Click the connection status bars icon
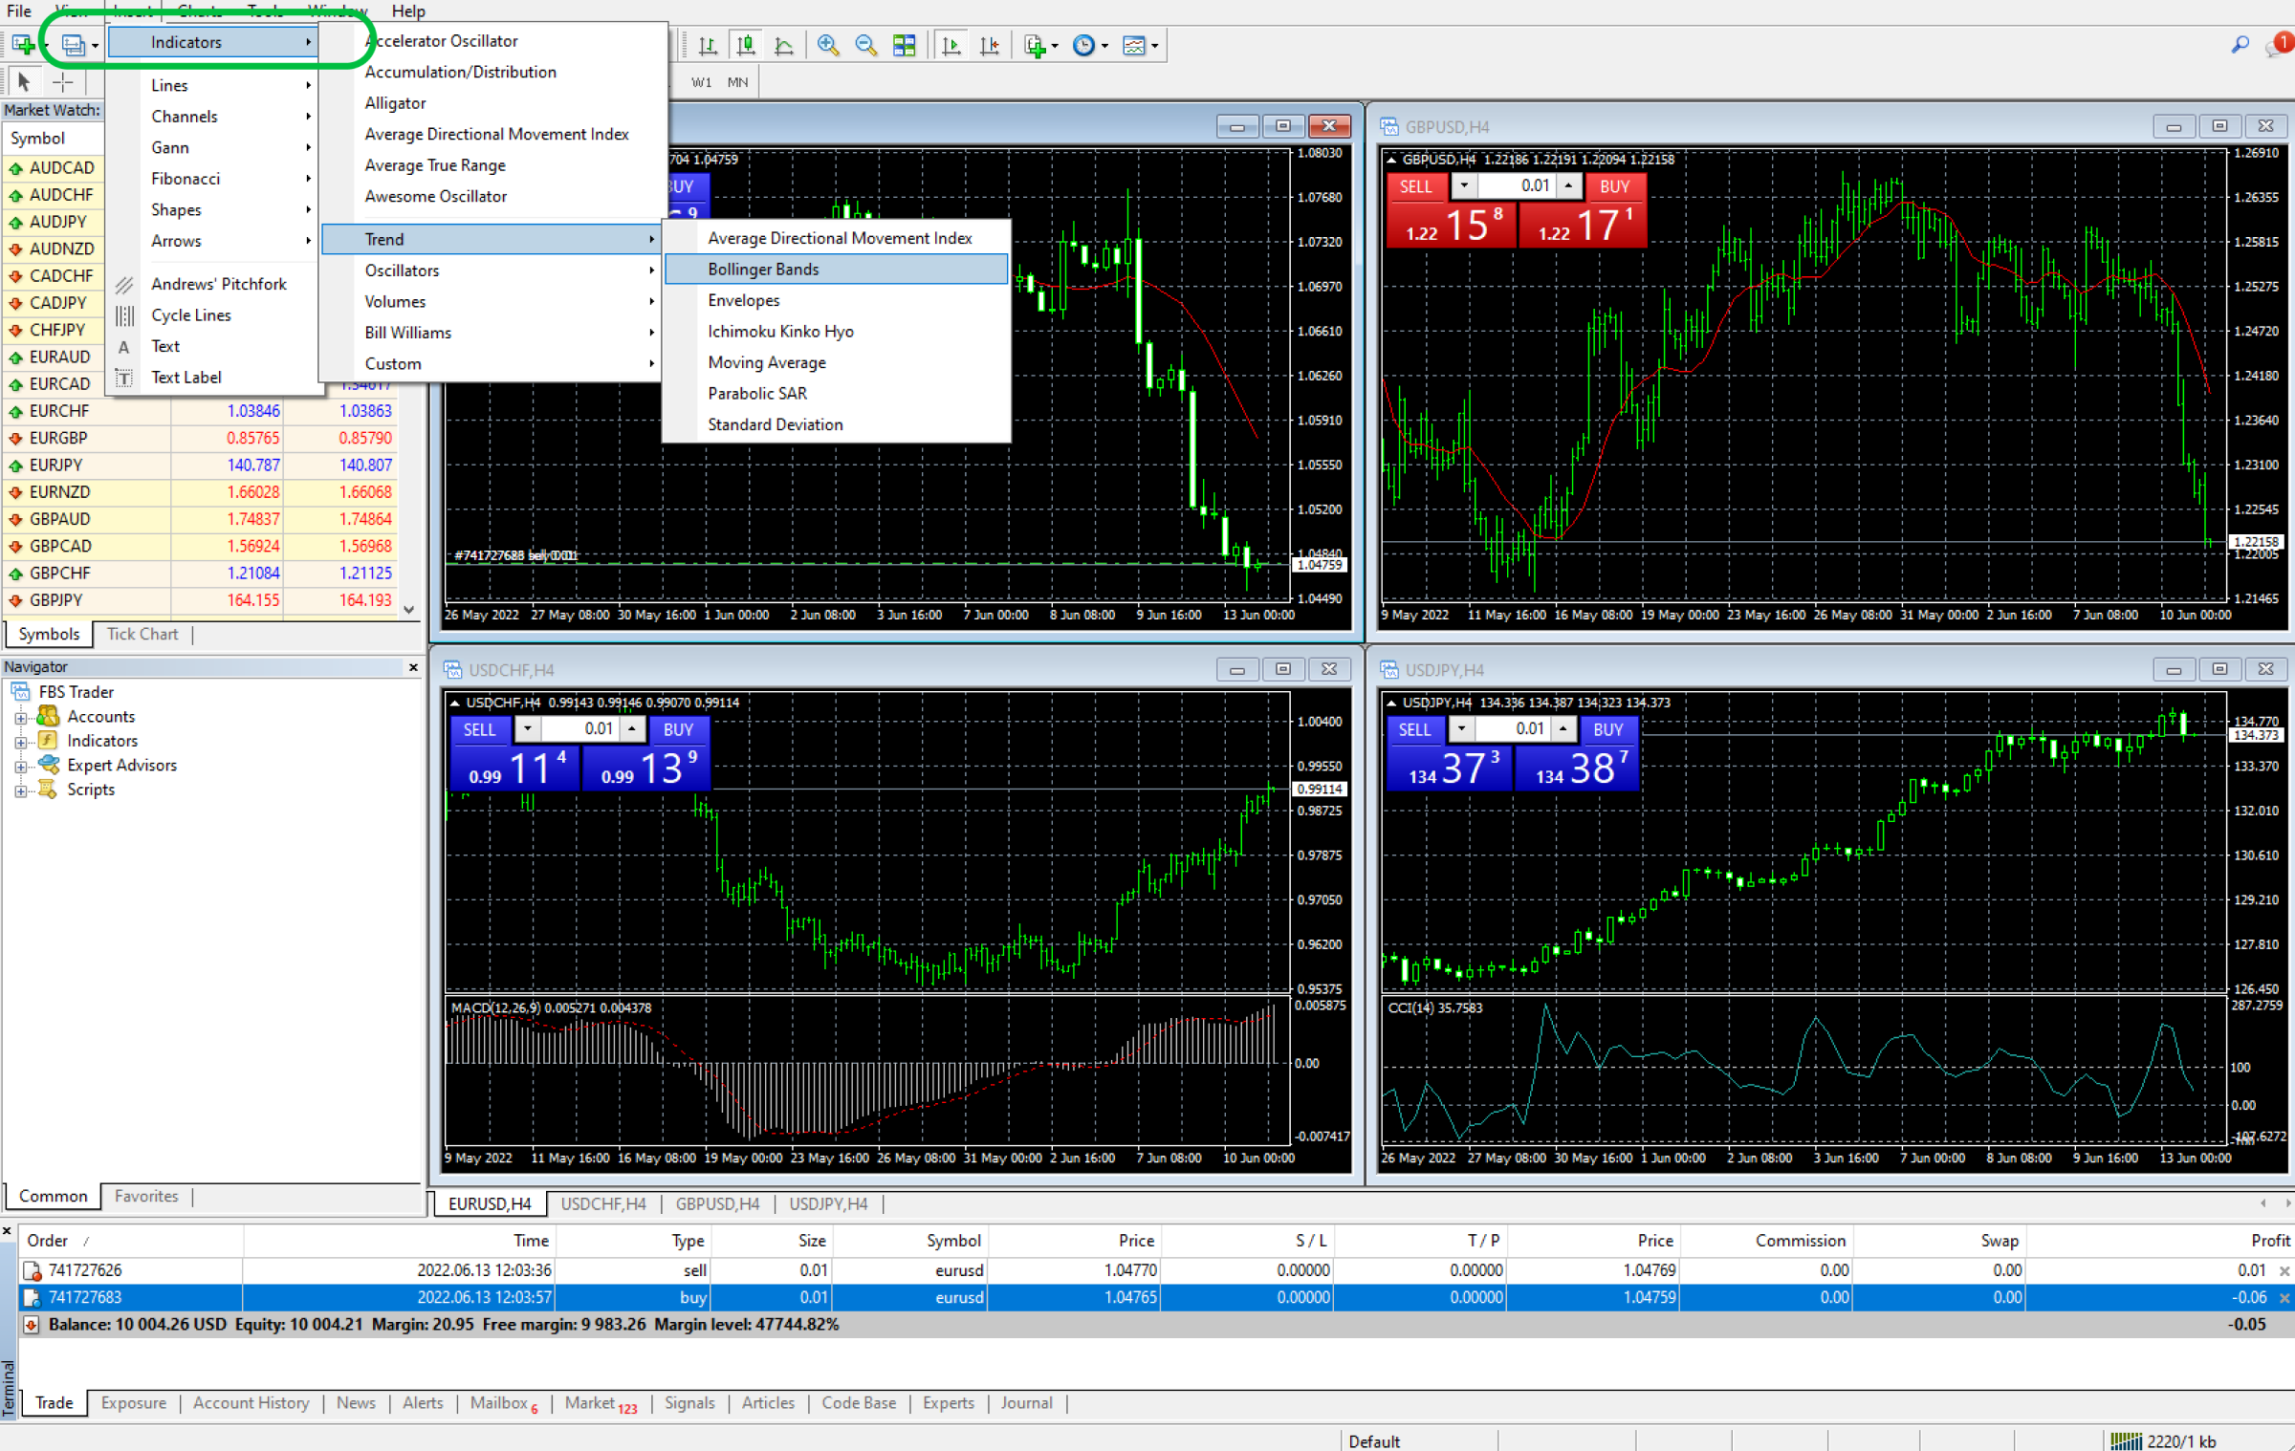 [2125, 1440]
